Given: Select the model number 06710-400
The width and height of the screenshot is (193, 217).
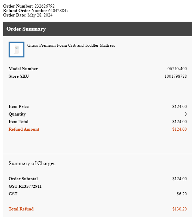Looking at the screenshot, I should pos(177,69).
